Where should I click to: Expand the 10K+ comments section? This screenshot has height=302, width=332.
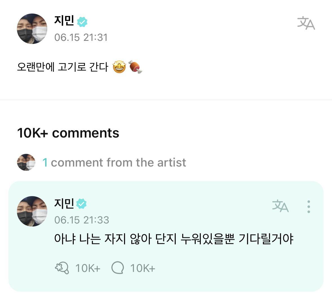(68, 133)
